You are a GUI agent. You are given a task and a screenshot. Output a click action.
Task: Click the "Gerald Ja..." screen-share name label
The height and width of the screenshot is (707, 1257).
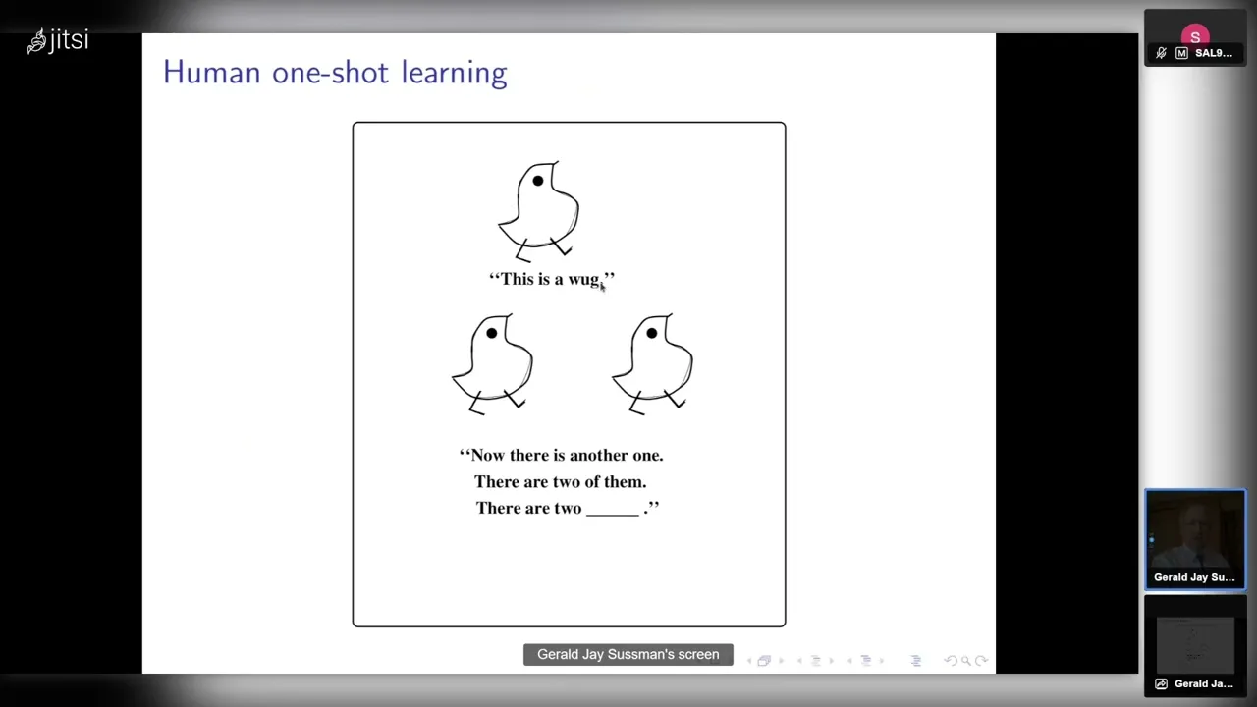tap(1203, 684)
